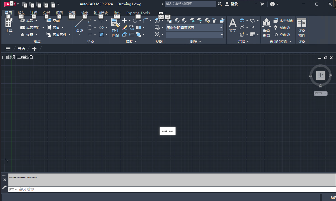Image resolution: width=336 pixels, height=201 pixels.
Task: Open the WCS dropdown under the ViewCube
Action: pos(320,93)
